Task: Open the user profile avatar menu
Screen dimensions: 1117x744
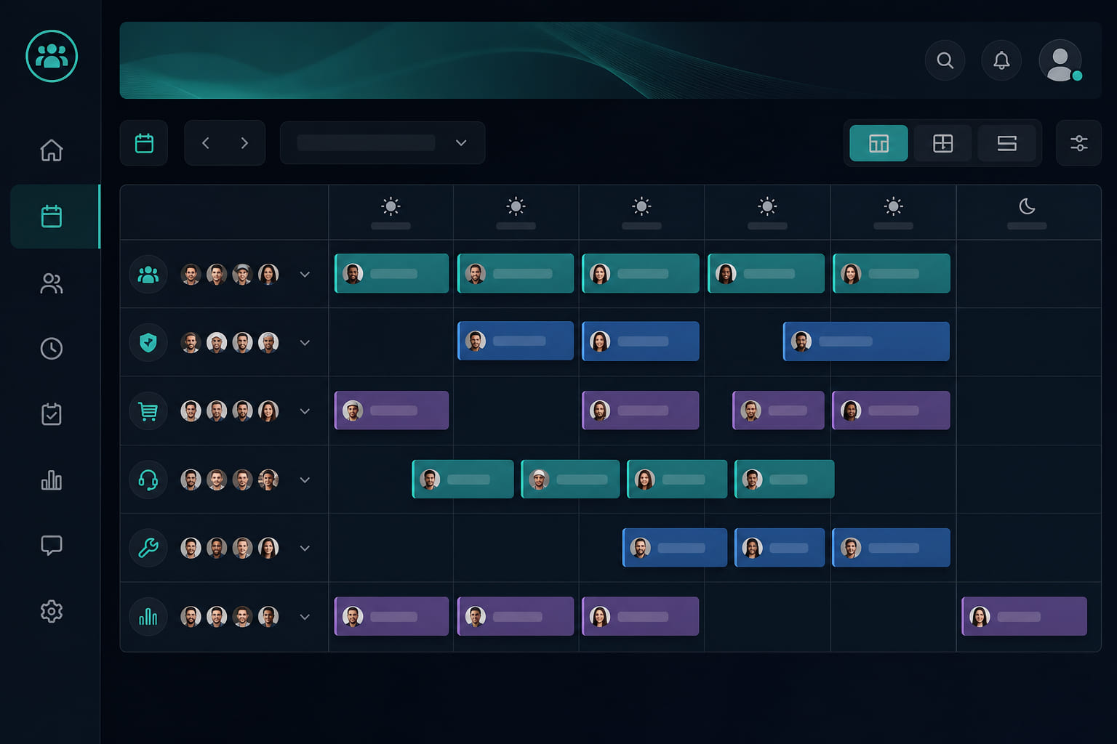Action: pyautogui.click(x=1060, y=60)
